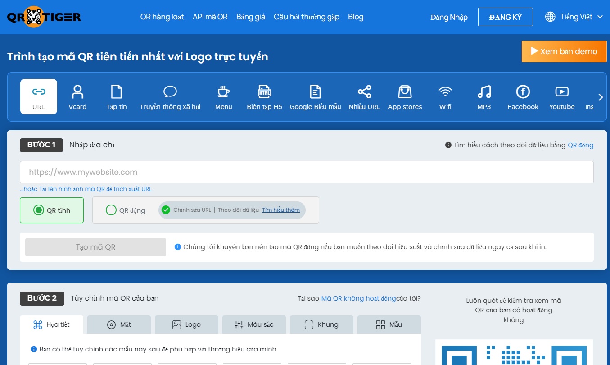
Task: Select the App stores QR type
Action: (405, 97)
